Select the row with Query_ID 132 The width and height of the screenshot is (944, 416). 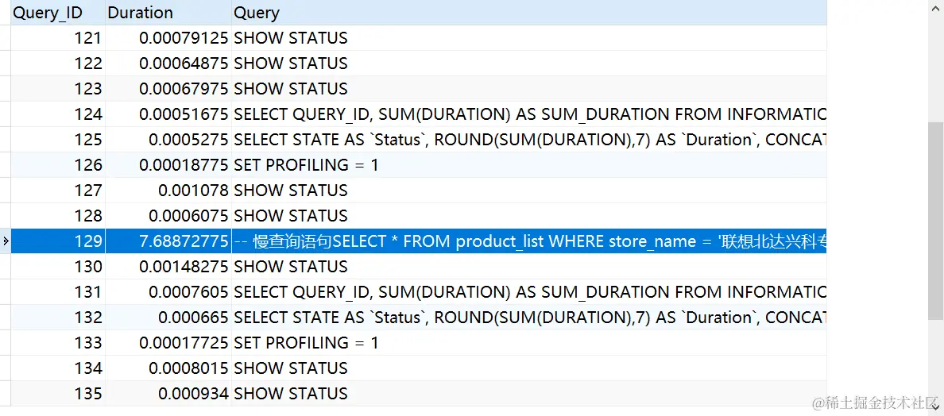[x=419, y=318]
